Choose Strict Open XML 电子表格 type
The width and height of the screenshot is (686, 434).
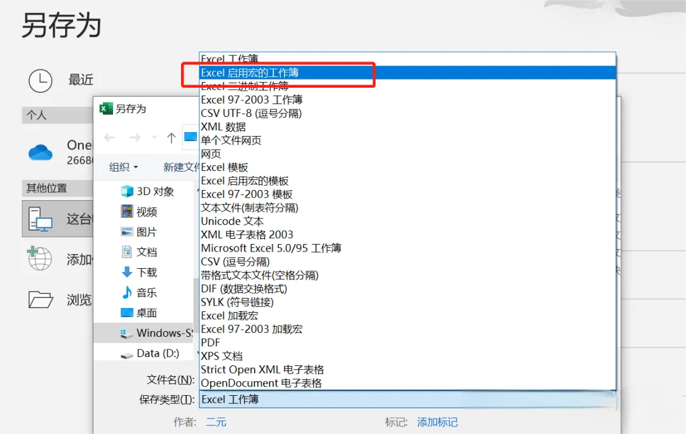coord(407,370)
